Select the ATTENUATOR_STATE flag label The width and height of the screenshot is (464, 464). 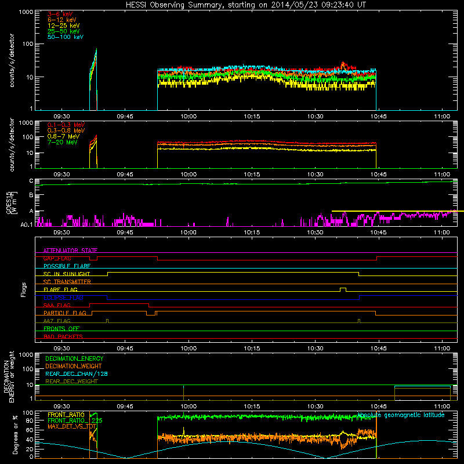[70, 251]
